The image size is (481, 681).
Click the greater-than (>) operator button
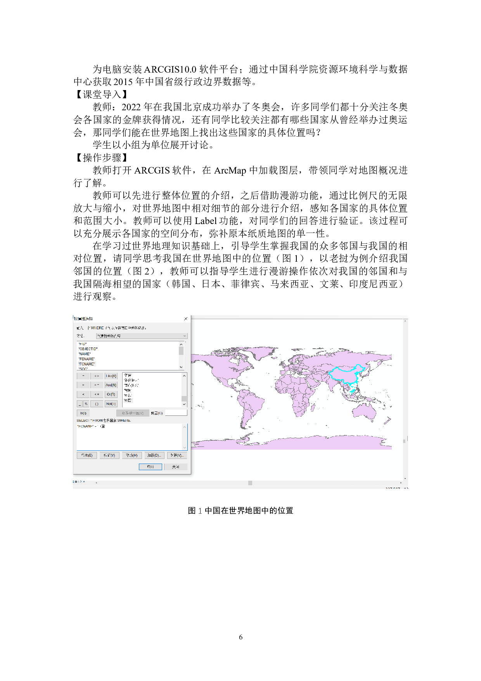[83, 385]
